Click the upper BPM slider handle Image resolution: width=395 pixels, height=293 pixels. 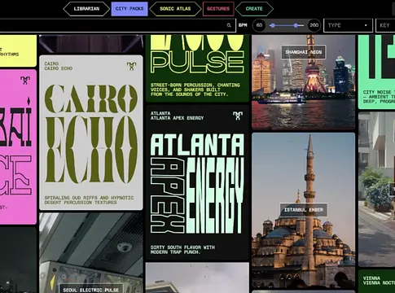tap(296, 25)
